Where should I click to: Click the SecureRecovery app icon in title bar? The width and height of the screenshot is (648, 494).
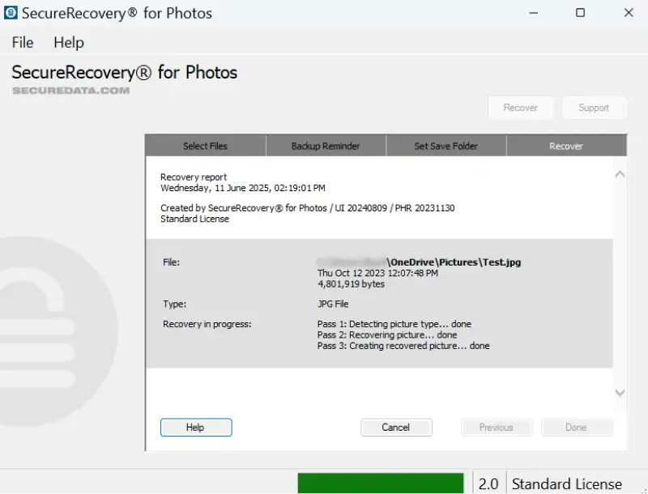[11, 12]
